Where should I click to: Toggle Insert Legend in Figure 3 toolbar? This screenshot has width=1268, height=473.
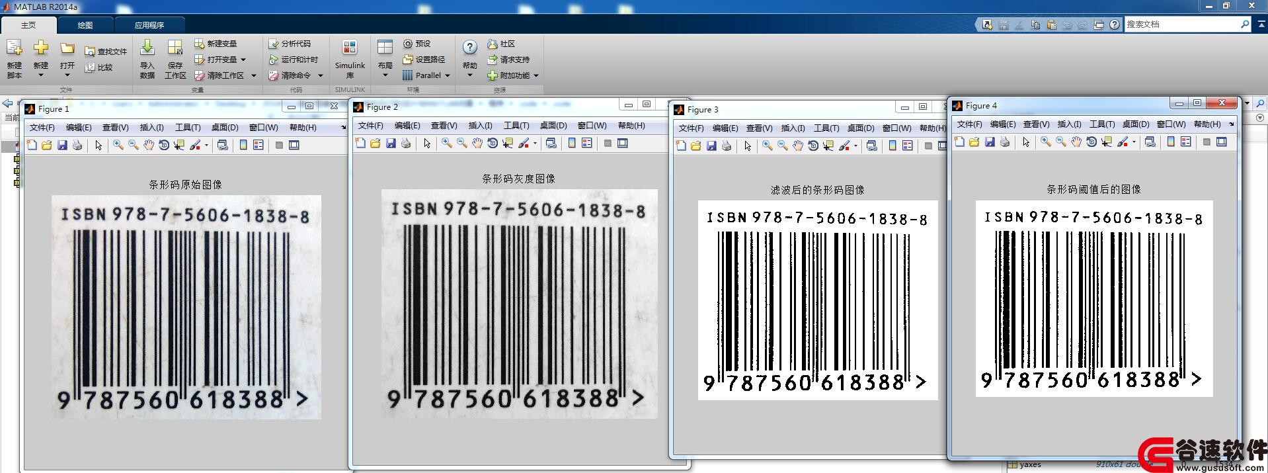point(907,146)
